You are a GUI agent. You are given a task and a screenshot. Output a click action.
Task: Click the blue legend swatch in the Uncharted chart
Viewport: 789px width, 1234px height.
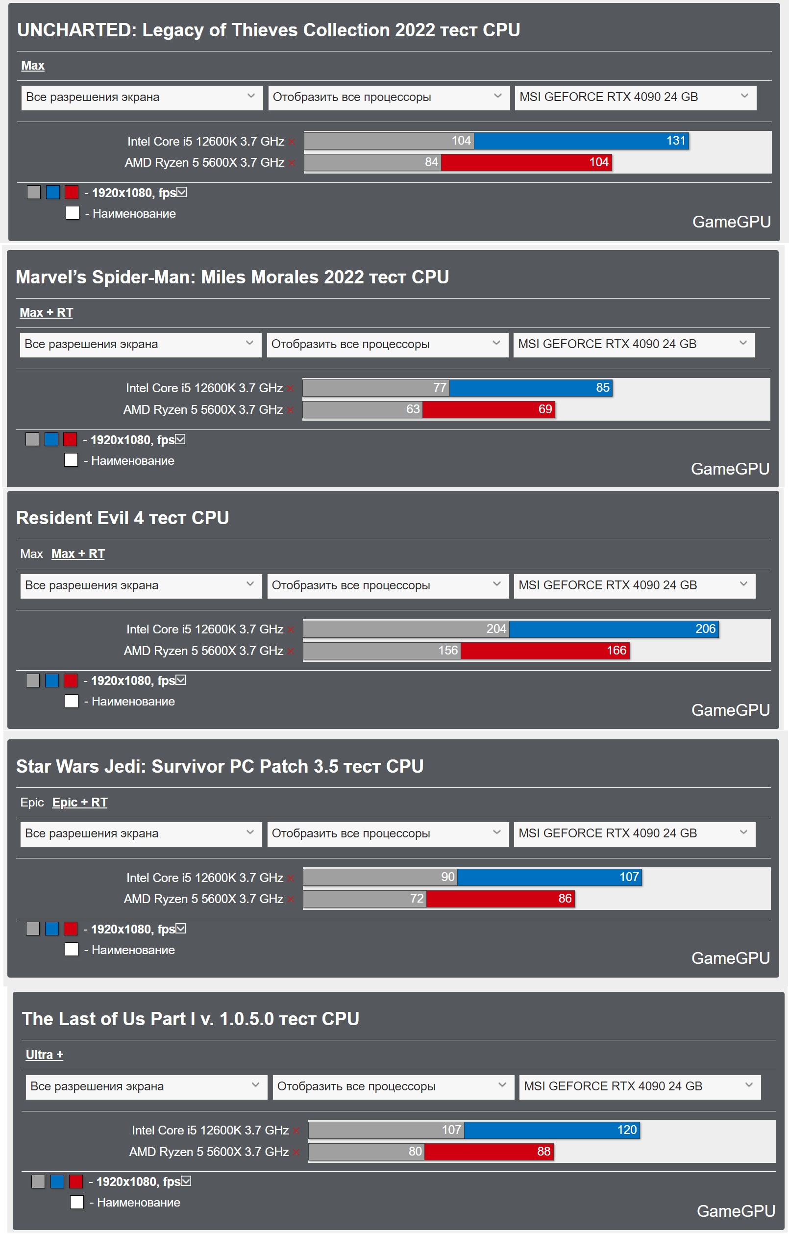(x=53, y=193)
